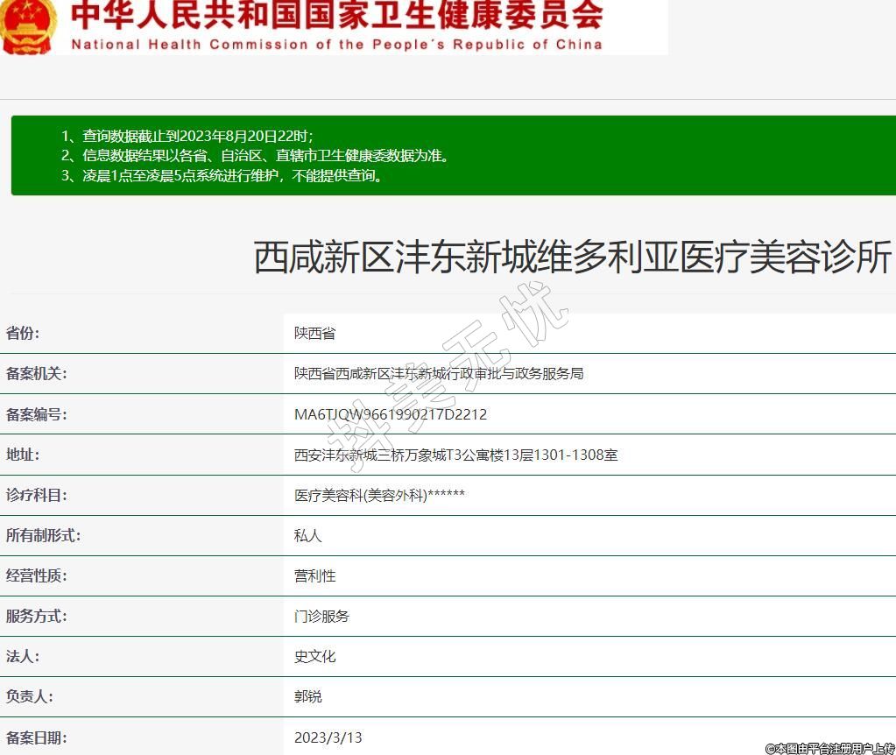
Task: Click the Chinese commission title in header
Action: (x=337, y=16)
